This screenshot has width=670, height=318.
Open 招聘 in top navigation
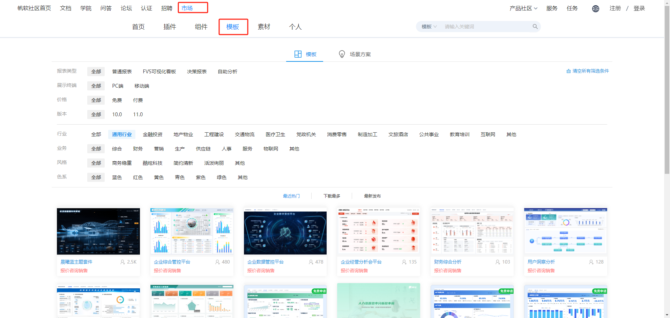point(167,8)
